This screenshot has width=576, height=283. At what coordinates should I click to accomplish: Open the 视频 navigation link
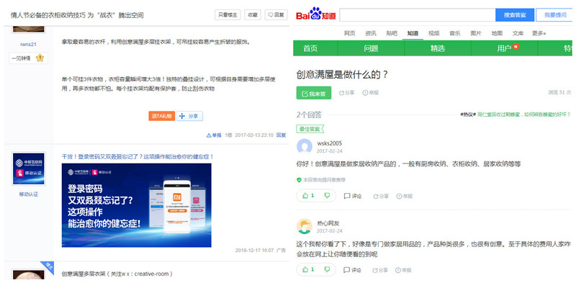click(434, 33)
